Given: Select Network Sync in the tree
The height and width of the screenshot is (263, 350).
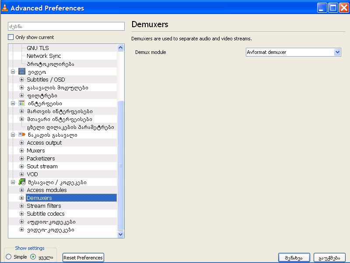Looking at the screenshot, I should point(44,56).
